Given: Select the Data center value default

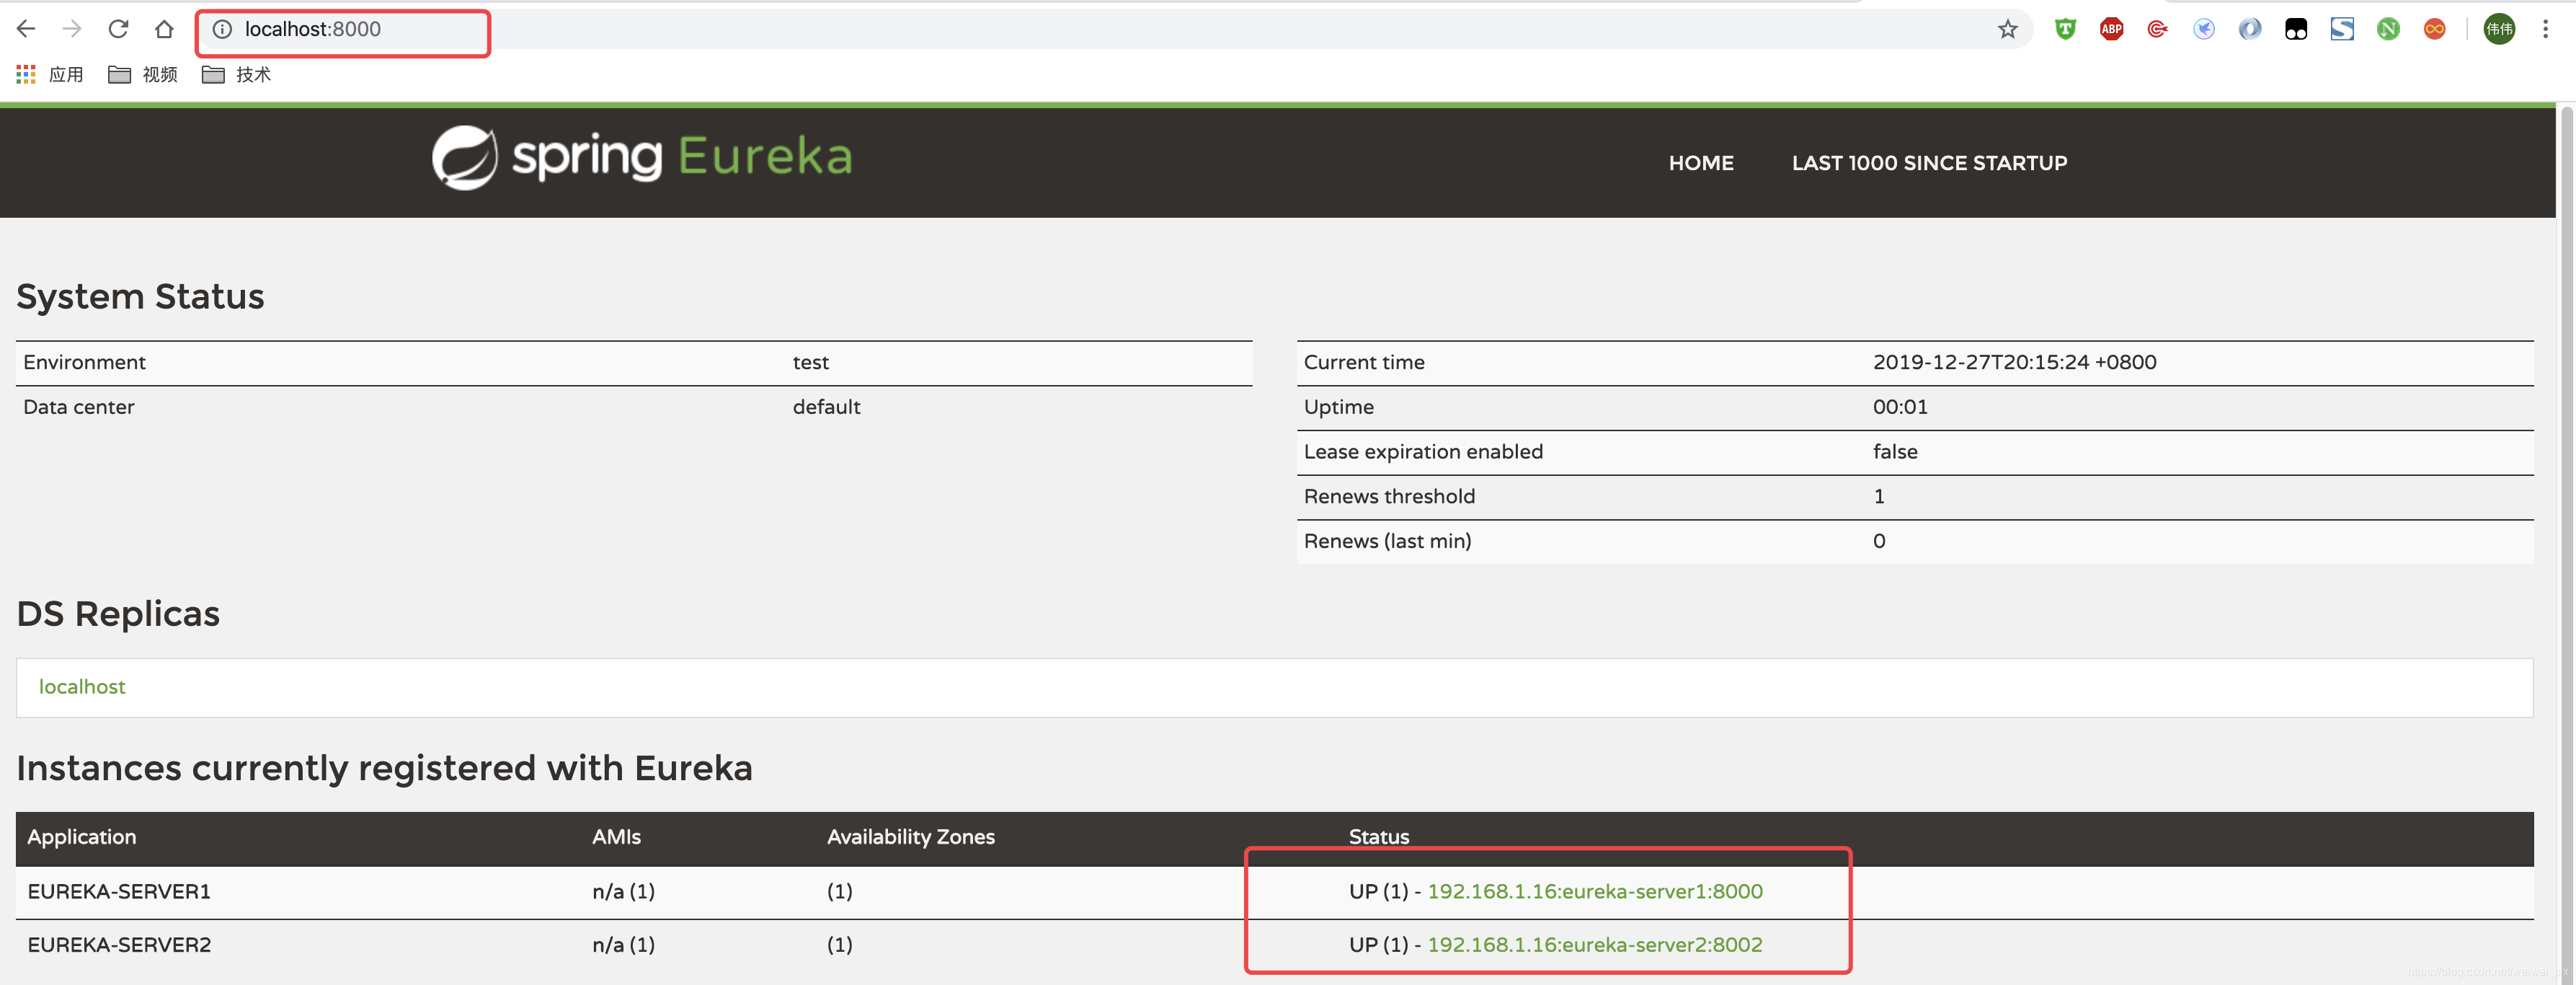Looking at the screenshot, I should [826, 407].
